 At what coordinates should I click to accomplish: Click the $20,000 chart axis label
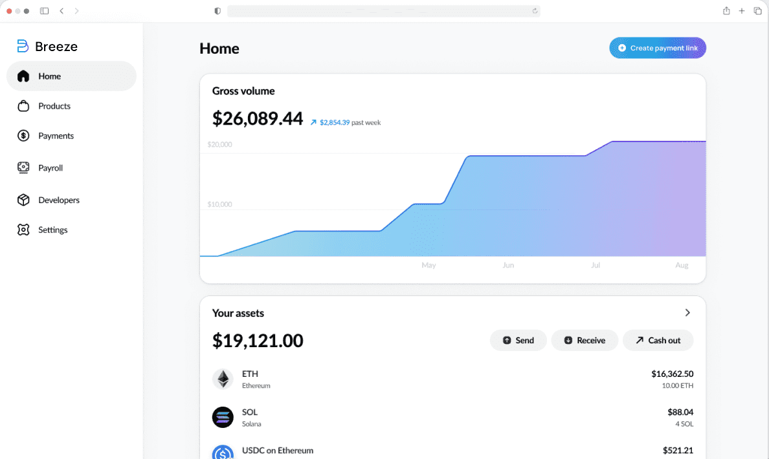[x=219, y=145]
